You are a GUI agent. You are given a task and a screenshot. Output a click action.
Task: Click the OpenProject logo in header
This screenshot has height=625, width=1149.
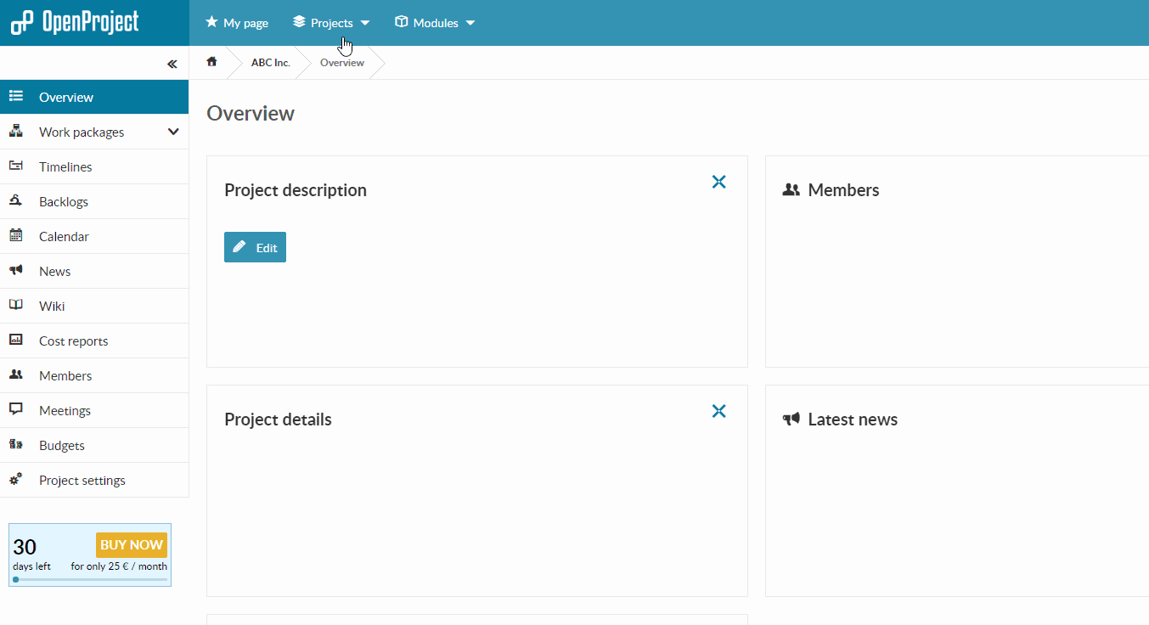(x=75, y=23)
